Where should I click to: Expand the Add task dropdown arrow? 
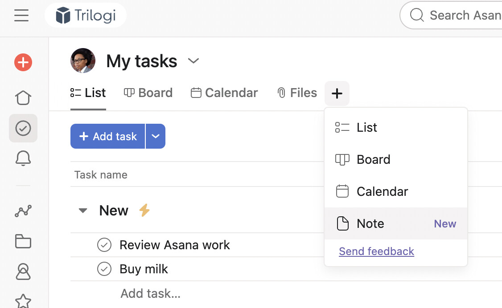point(156,136)
